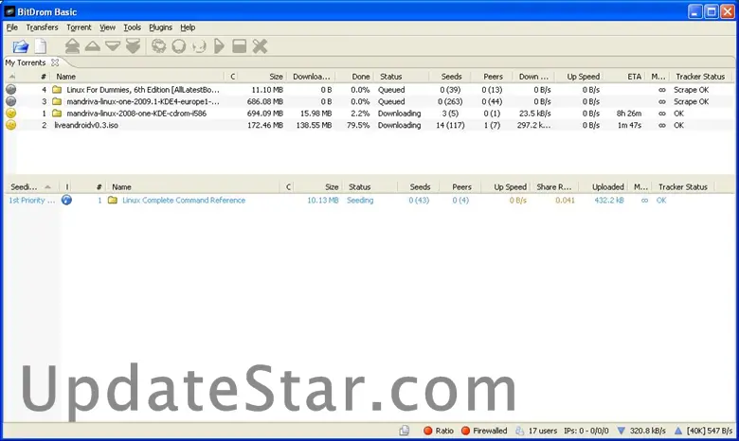Open the Torrent menu
The height and width of the screenshot is (441, 739).
79,27
